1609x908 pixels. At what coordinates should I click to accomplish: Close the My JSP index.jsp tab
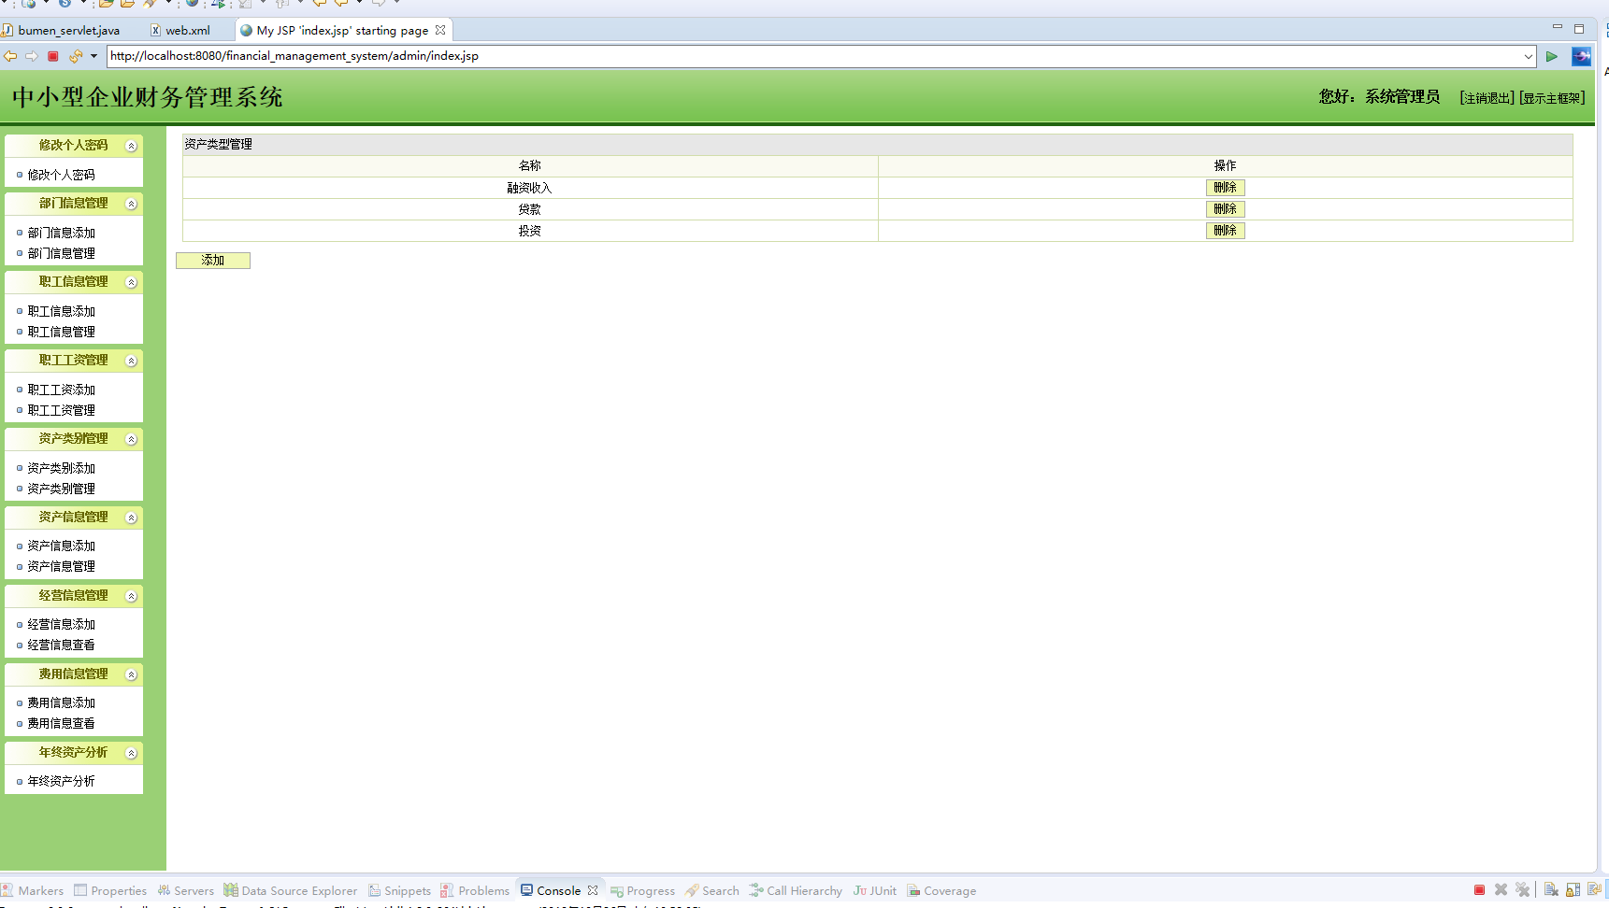tap(440, 30)
